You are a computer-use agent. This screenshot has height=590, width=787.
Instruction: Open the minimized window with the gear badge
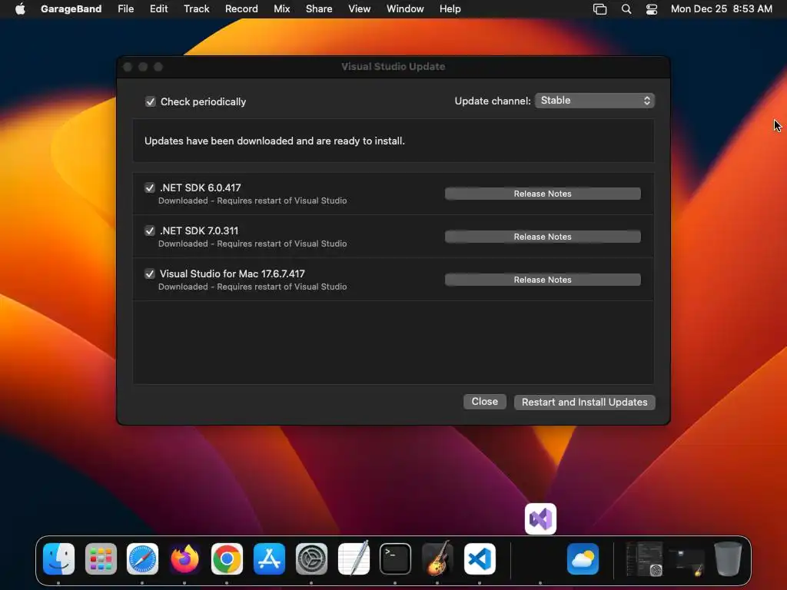[x=645, y=559]
